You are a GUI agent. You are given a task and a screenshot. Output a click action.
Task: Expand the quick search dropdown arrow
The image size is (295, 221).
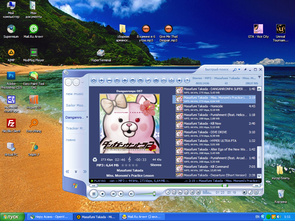[239, 69]
